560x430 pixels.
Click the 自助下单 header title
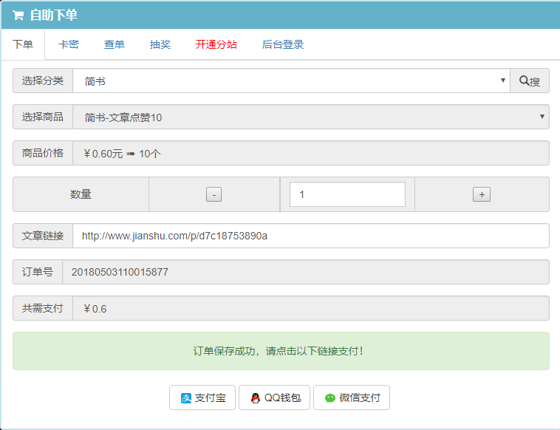coord(54,15)
